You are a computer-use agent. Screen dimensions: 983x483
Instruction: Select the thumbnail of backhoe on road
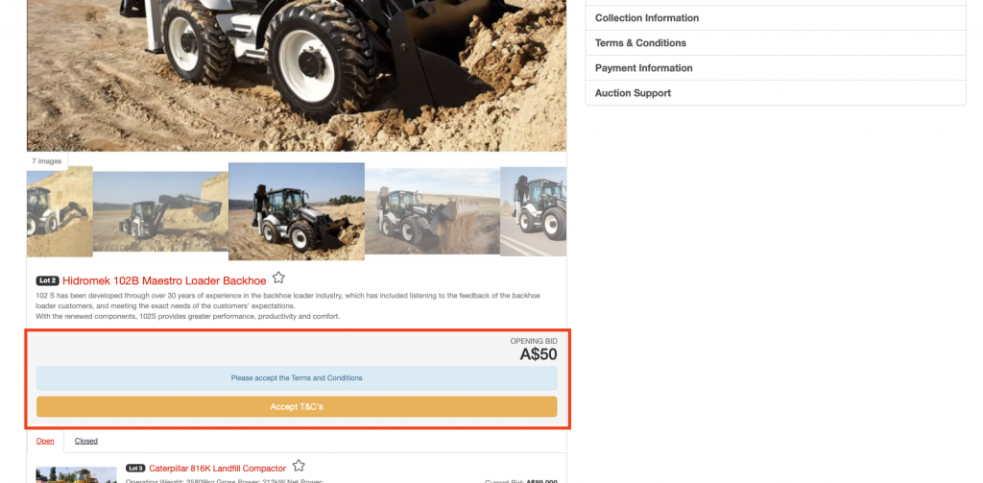pyautogui.click(x=534, y=211)
